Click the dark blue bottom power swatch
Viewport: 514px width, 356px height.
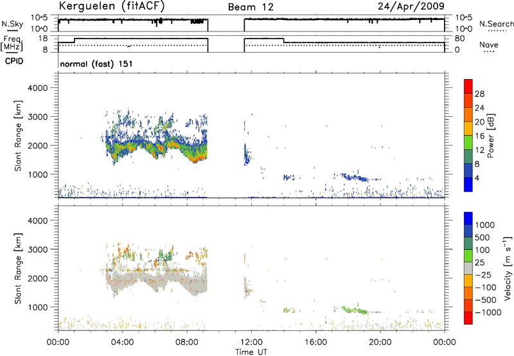[x=468, y=184]
